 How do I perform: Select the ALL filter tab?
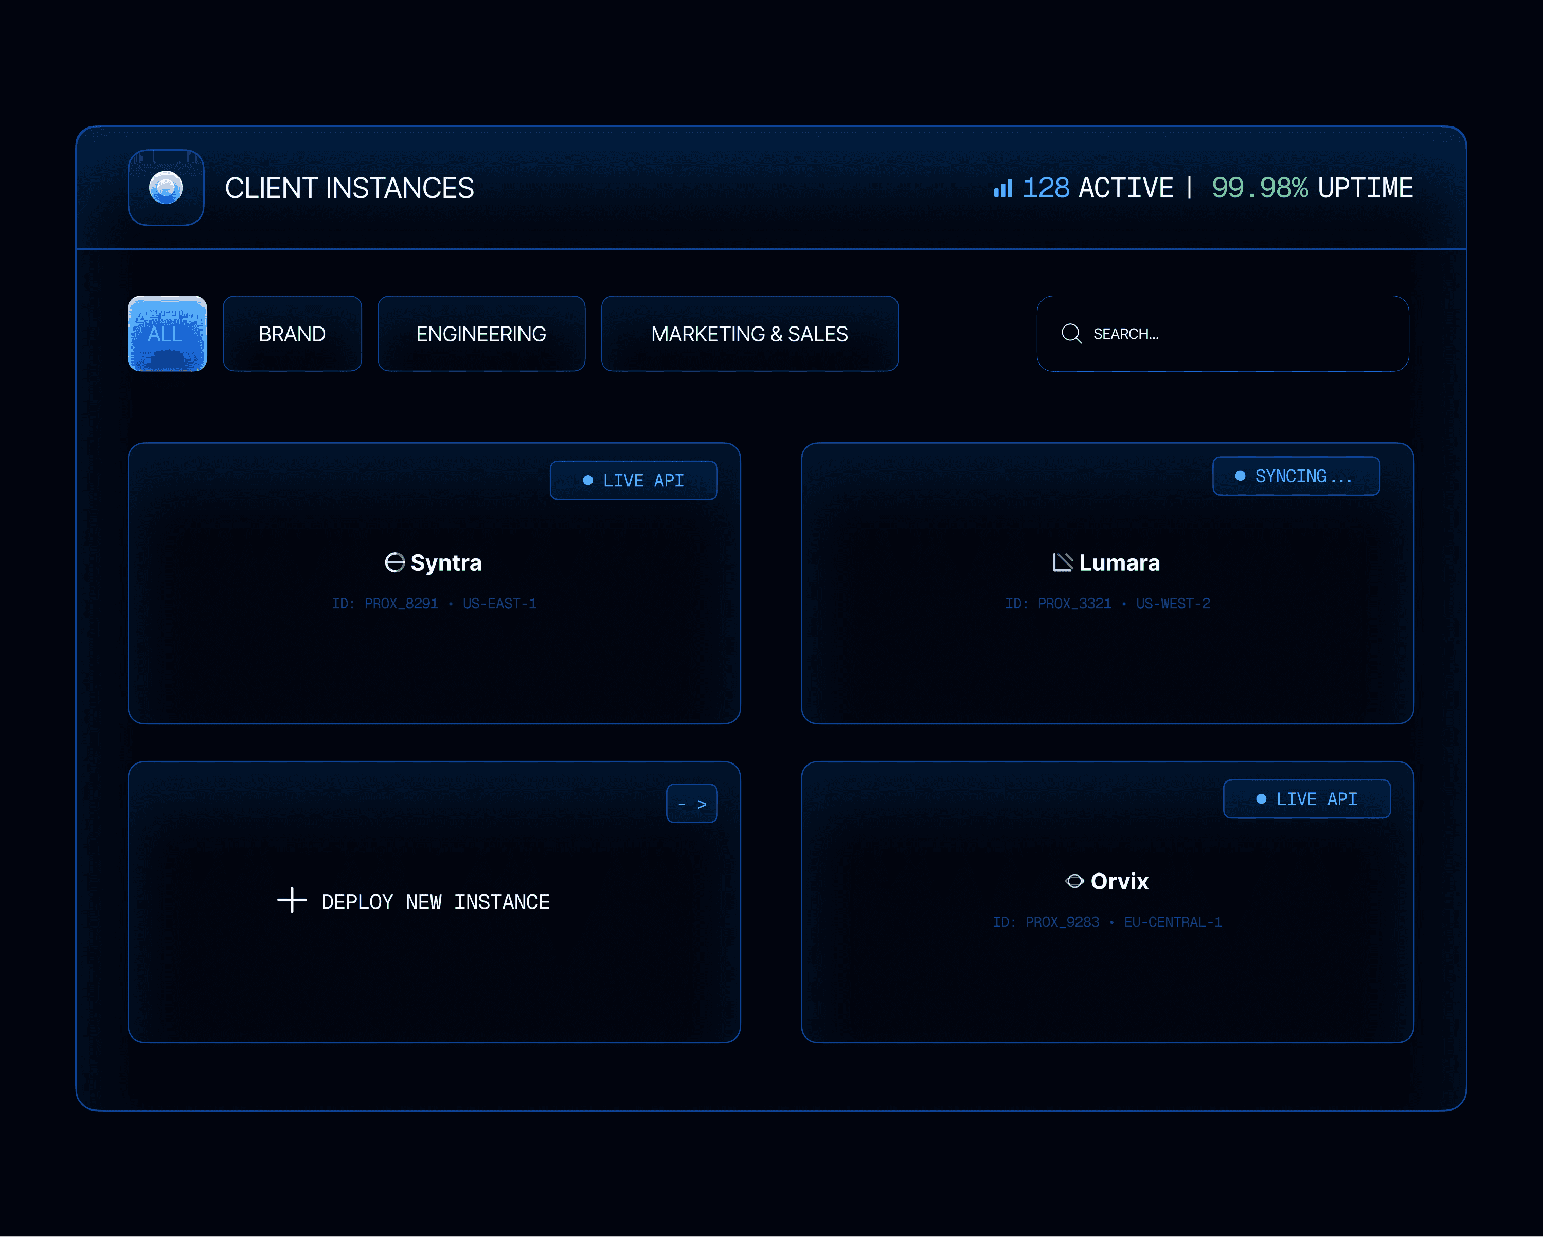click(167, 333)
